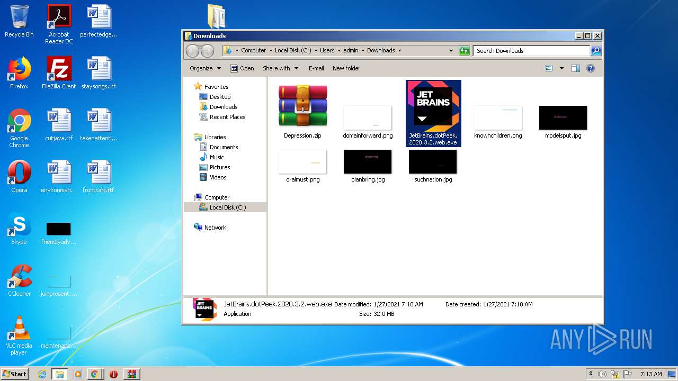
Task: Toggle the preview pane
Action: coord(576,68)
